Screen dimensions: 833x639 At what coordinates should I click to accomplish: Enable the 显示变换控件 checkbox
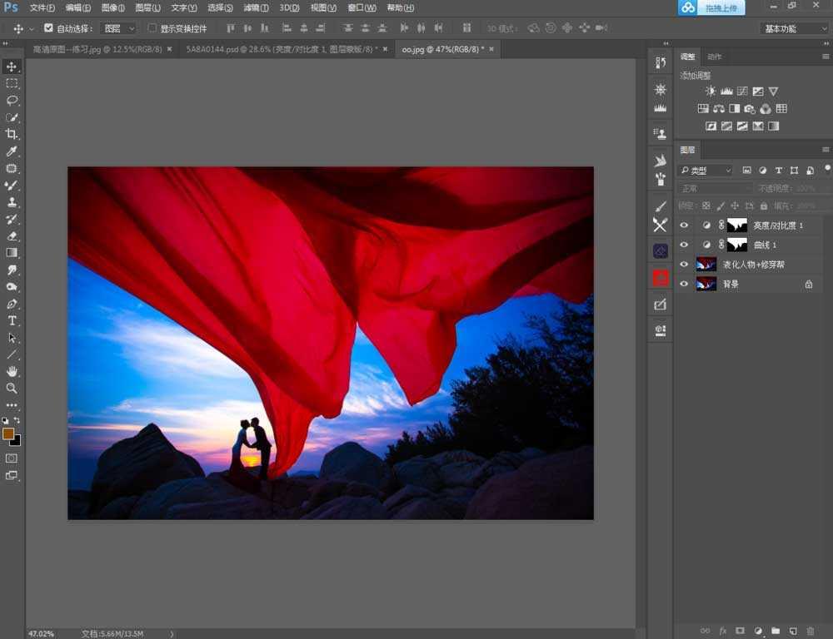[152, 27]
